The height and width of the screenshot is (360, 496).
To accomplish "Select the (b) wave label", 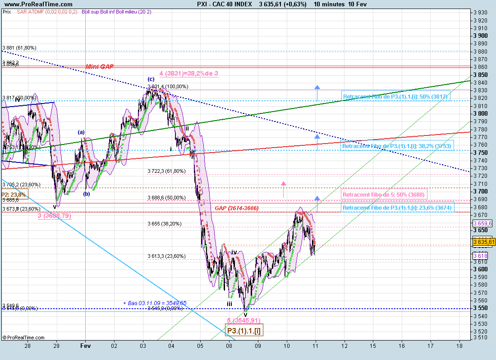I will click(x=87, y=194).
